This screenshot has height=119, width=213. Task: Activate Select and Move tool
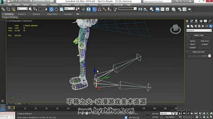click(x=51, y=9)
